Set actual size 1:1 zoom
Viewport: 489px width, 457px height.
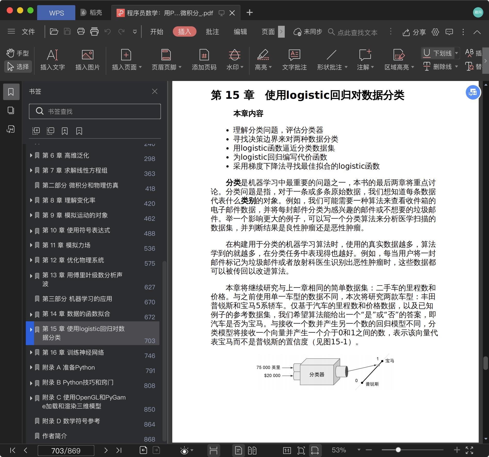pyautogui.click(x=287, y=451)
